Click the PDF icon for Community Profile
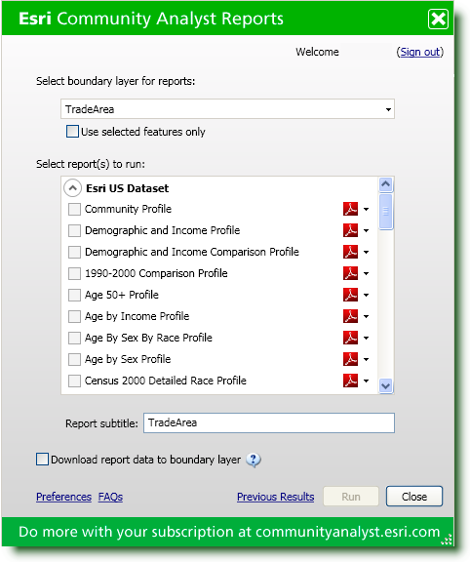Viewport: 470px width, 562px height. 350,209
